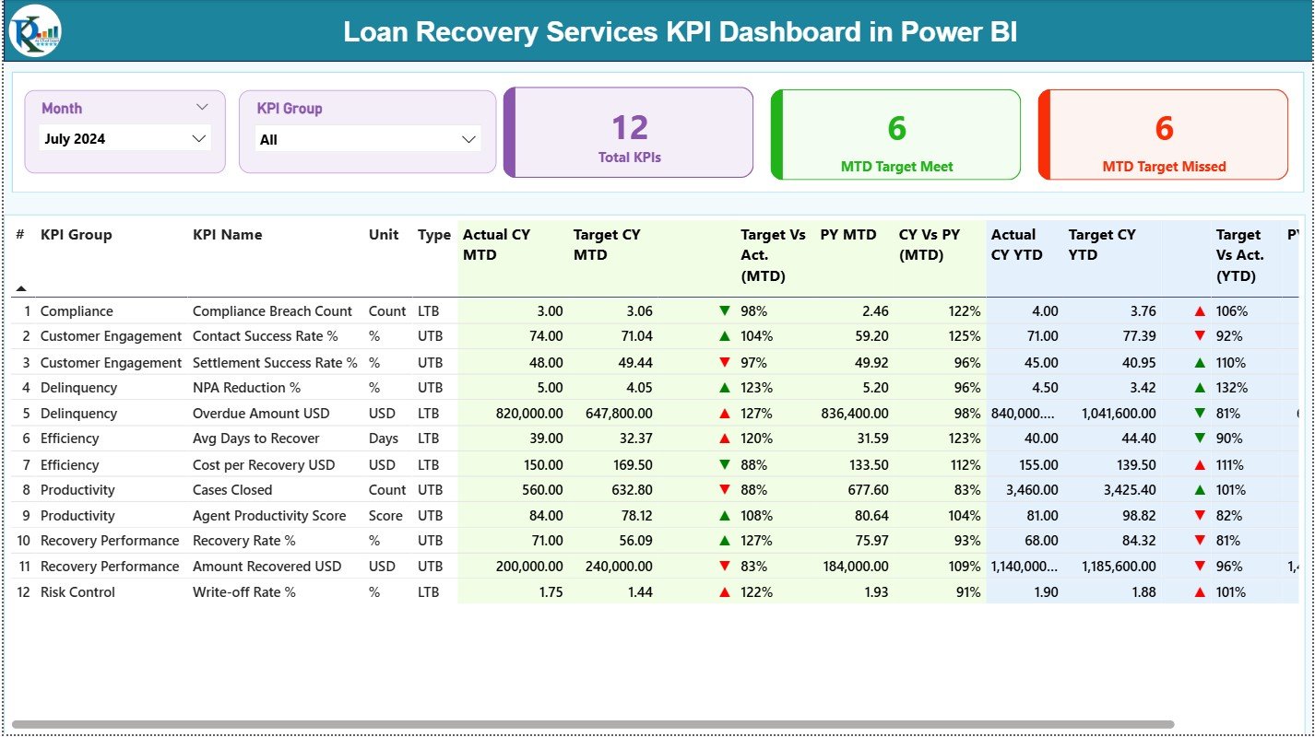Image resolution: width=1315 pixels, height=737 pixels.
Task: Sort the table by Unit column header
Action: click(x=382, y=235)
